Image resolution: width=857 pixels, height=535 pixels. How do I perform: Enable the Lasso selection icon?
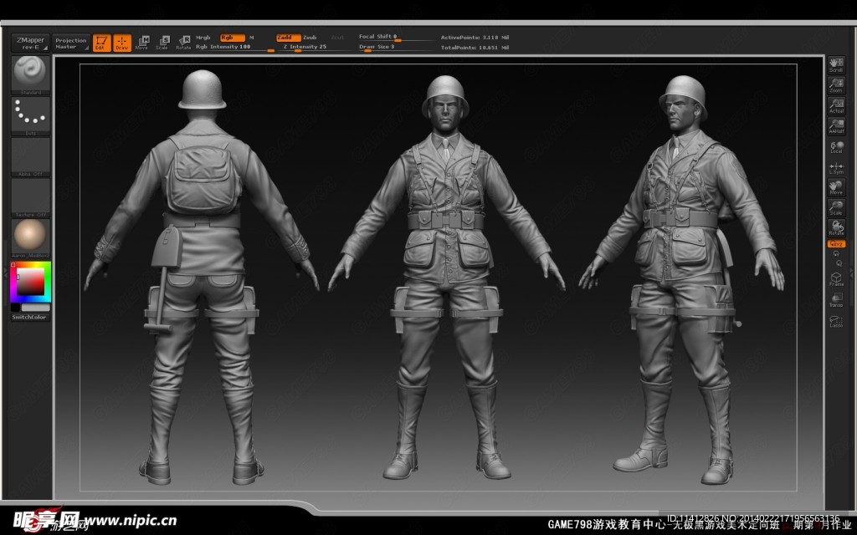coord(835,320)
